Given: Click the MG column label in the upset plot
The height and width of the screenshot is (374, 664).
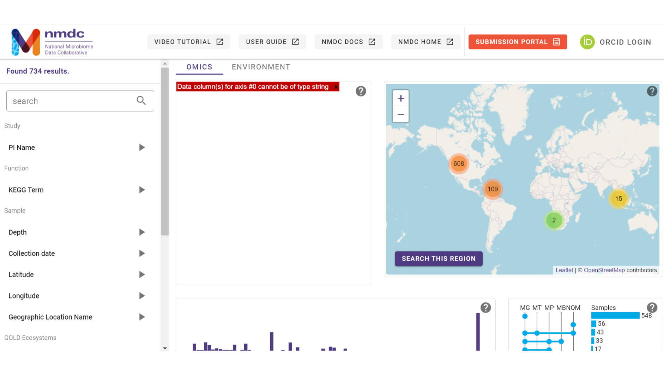Looking at the screenshot, I should click(x=525, y=308).
